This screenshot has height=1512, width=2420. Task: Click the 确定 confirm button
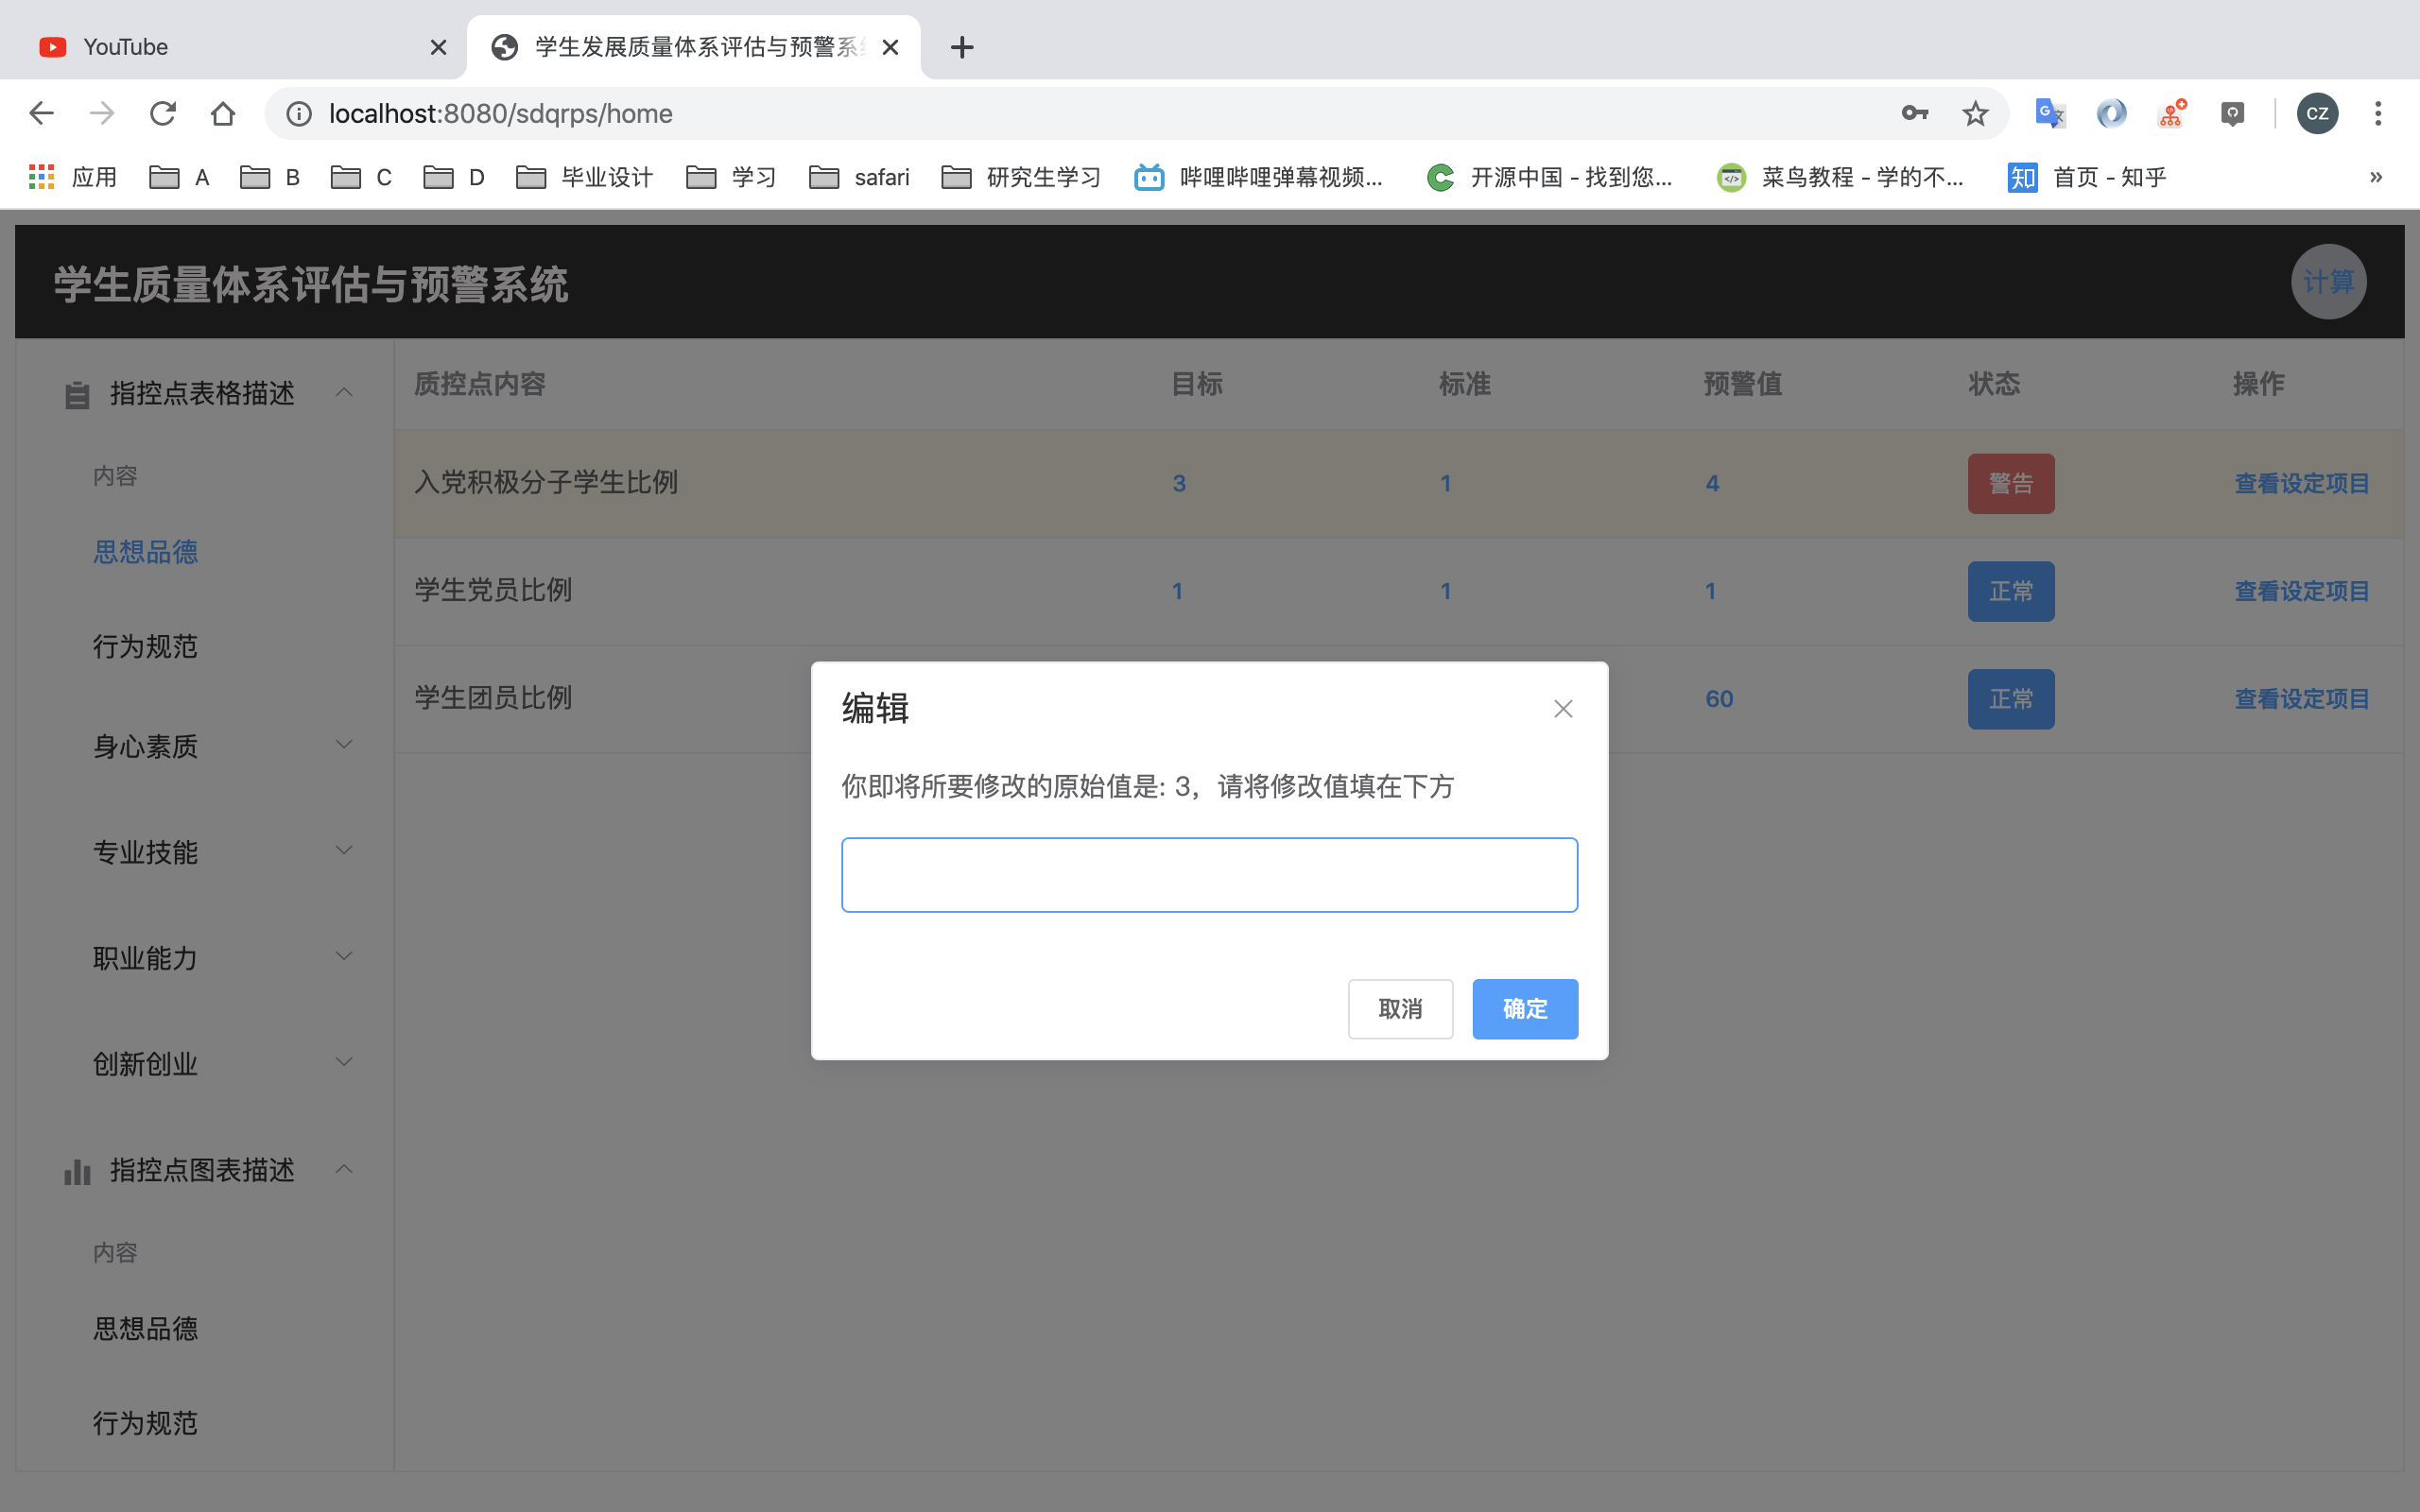click(x=1524, y=1008)
